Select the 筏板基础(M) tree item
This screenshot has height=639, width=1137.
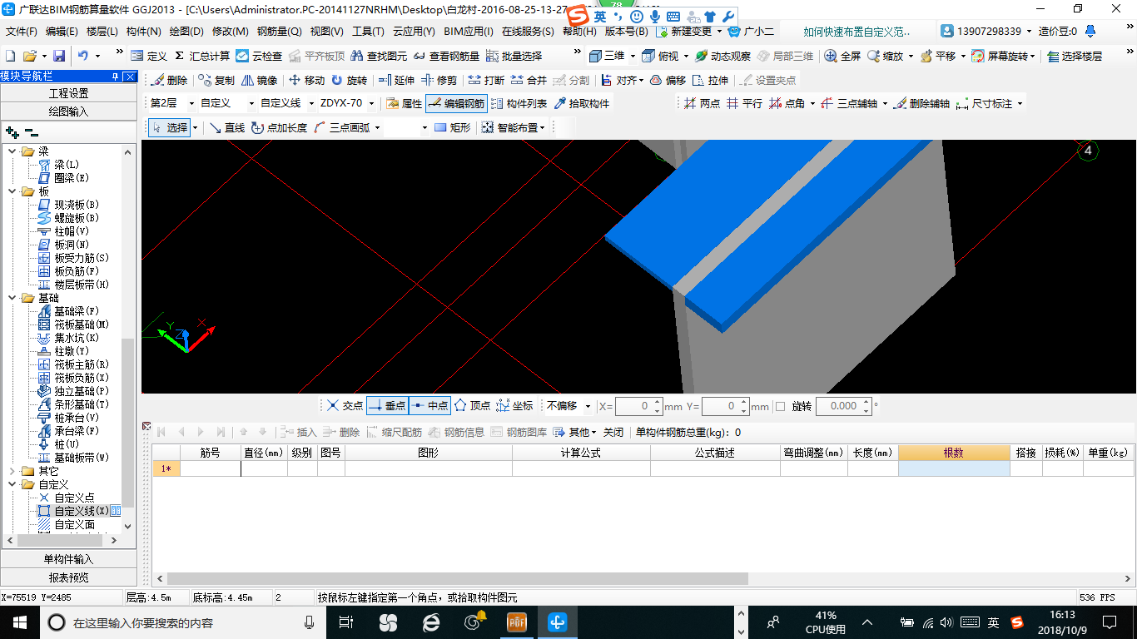[82, 324]
